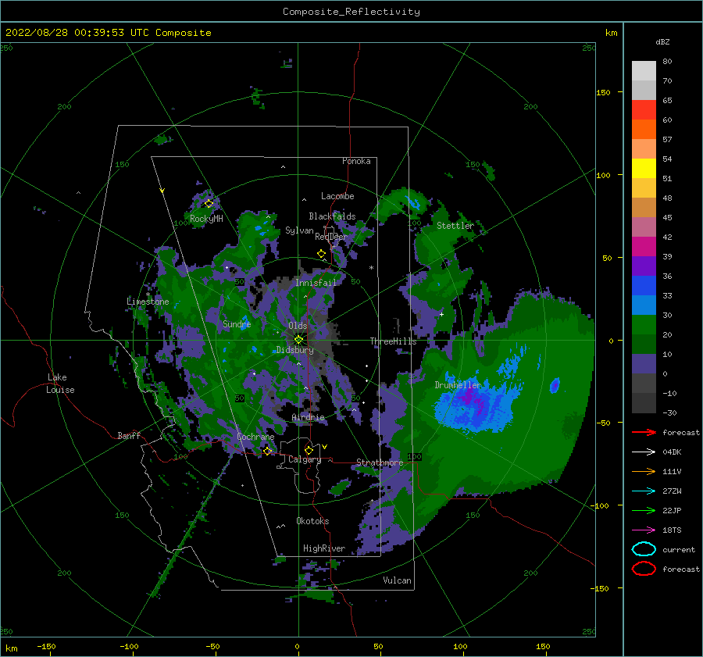
Task: Click the HighRiver city label
Action: tap(324, 548)
